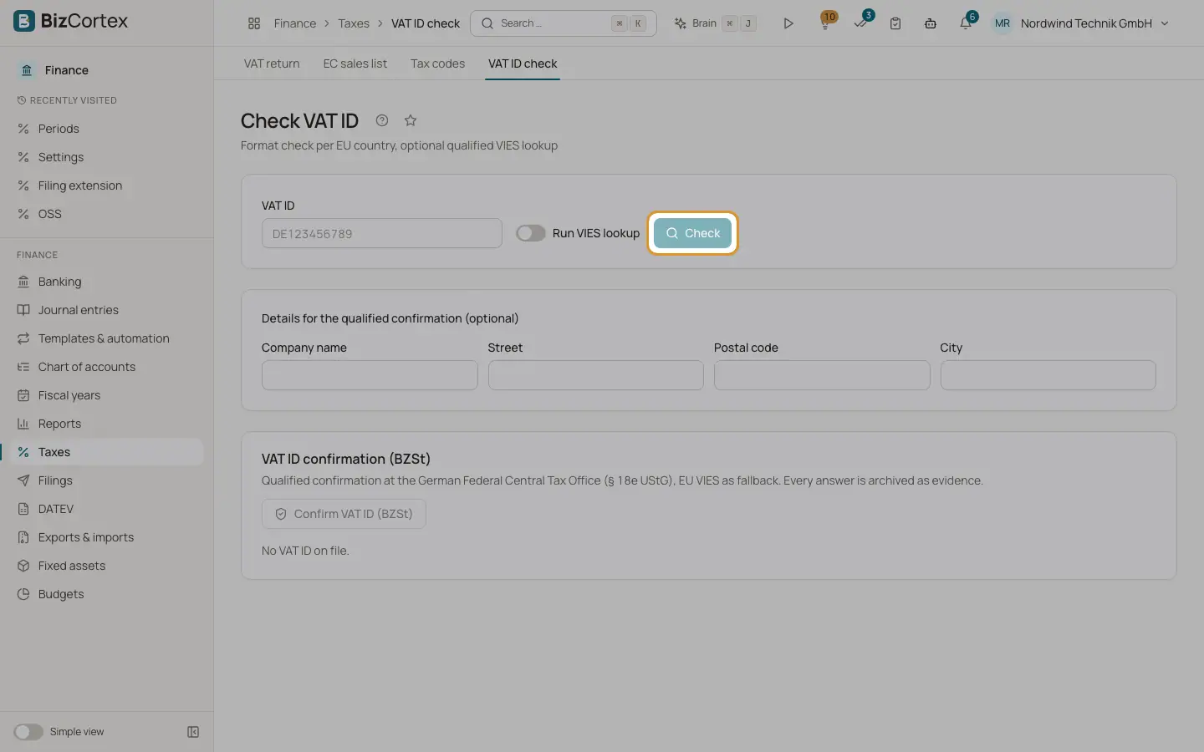Click the Finance bank icon in sidebar header
The height and width of the screenshot is (752, 1204).
tap(27, 70)
